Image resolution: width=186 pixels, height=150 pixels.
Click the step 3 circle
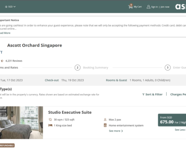pos(168,67)
